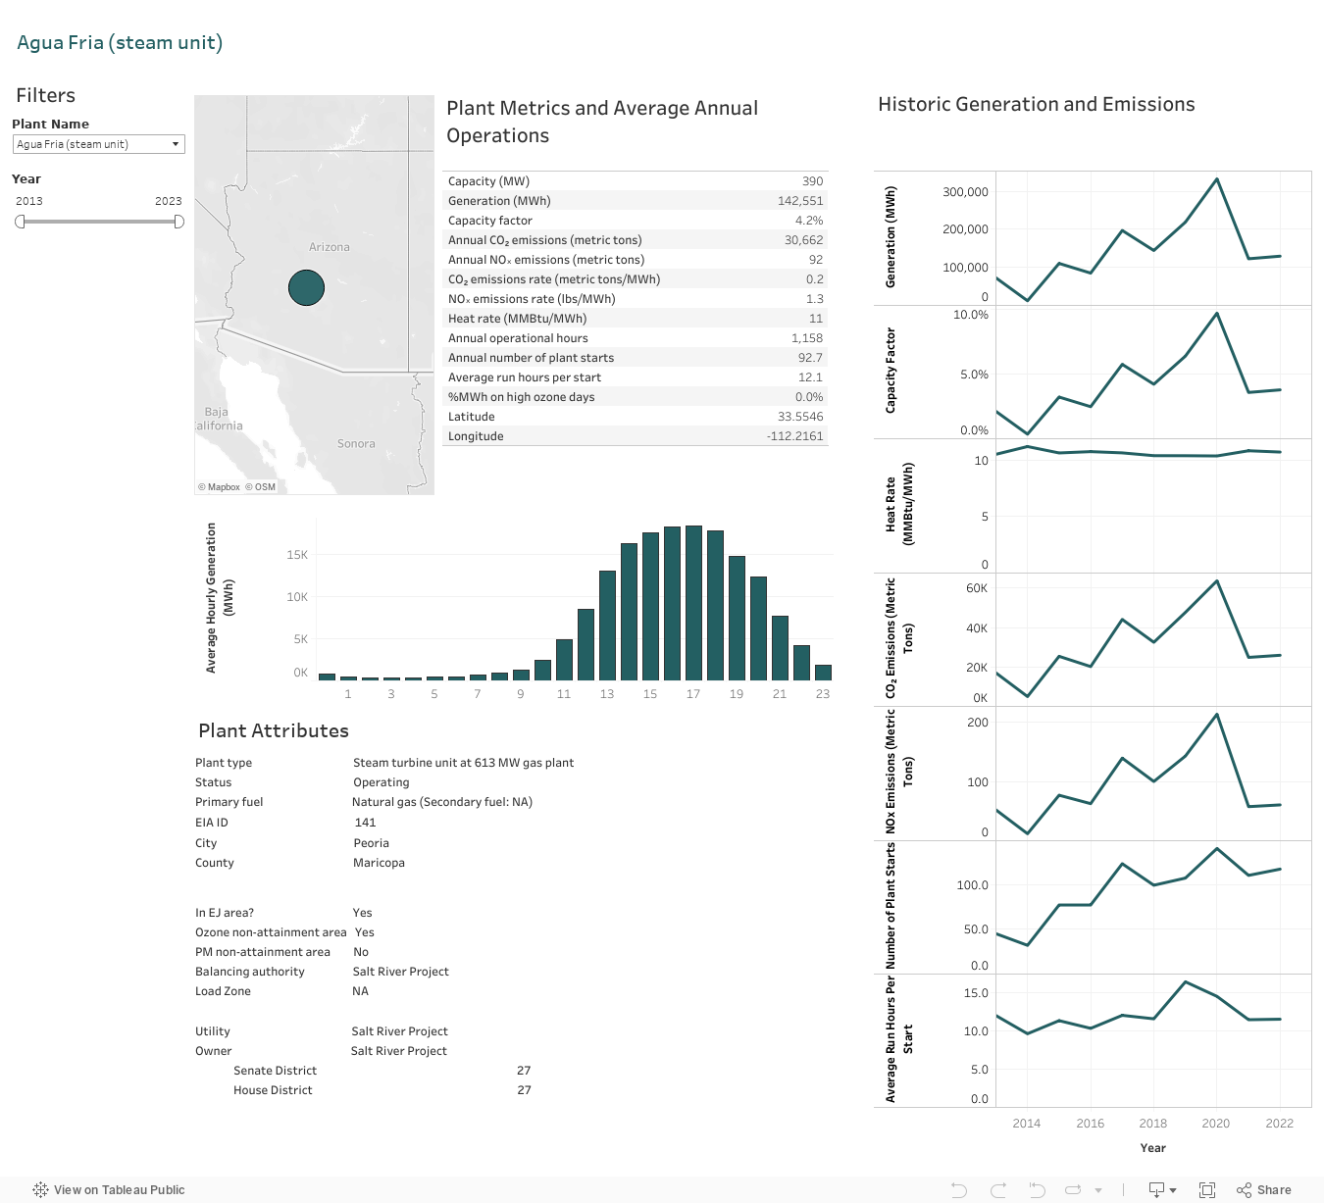
Task: Enter full screen mode
Action: 1207,1190
